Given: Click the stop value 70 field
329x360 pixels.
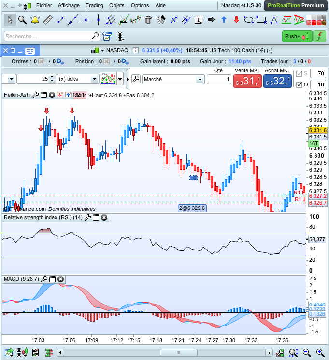Looking at the screenshot, I should point(318,73).
